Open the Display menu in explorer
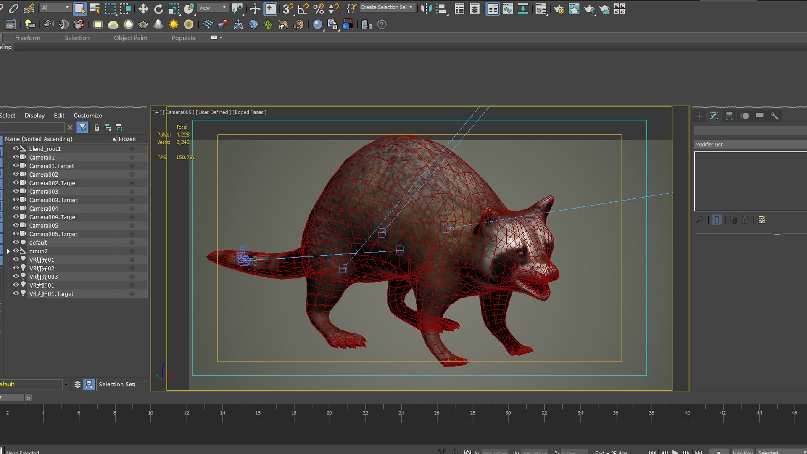Screen dimensions: 807x454 coord(34,115)
